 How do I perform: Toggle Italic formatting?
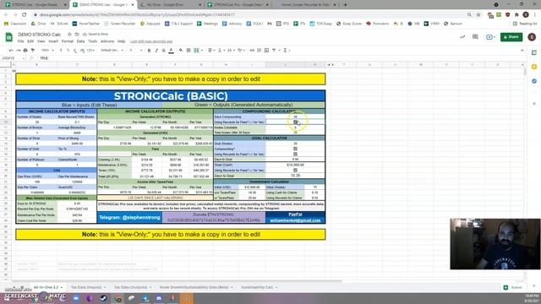point(156,51)
